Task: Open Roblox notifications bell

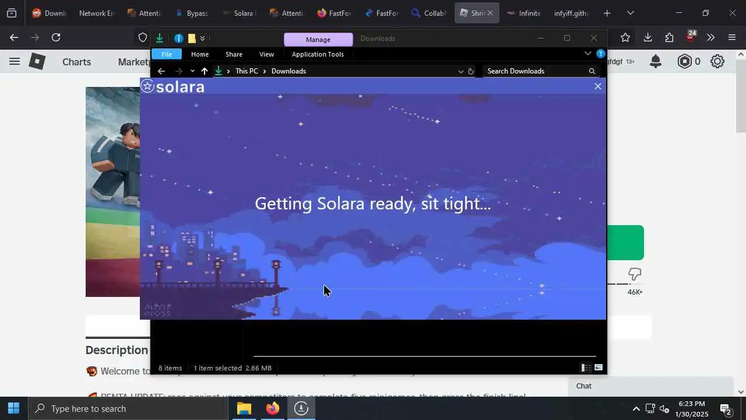Action: 656,61
